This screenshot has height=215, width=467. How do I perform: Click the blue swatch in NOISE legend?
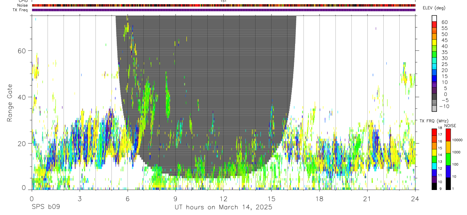448,171
